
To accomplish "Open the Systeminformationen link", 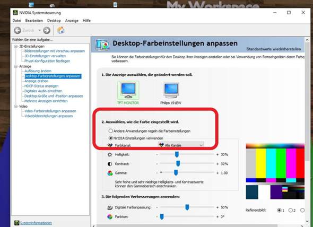I will click(36, 223).
